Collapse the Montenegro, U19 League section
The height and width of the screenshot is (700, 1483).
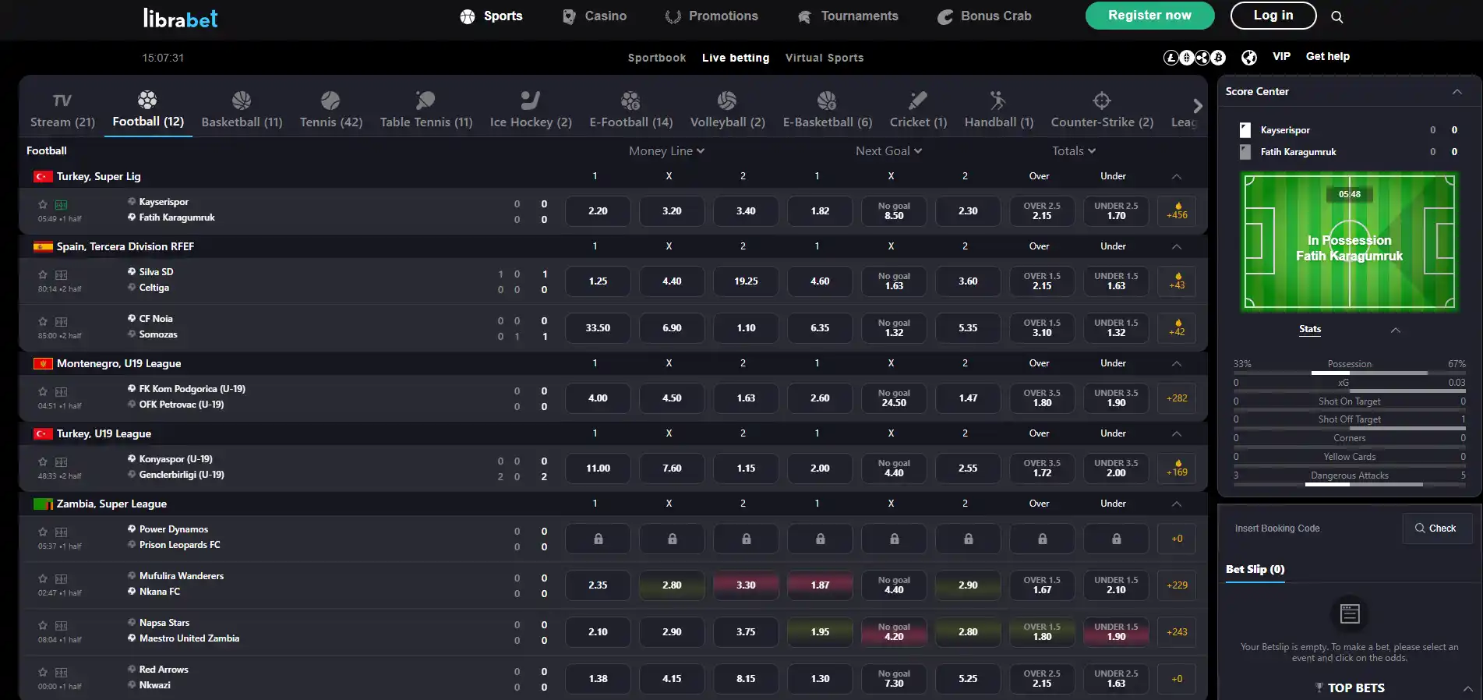(1177, 364)
